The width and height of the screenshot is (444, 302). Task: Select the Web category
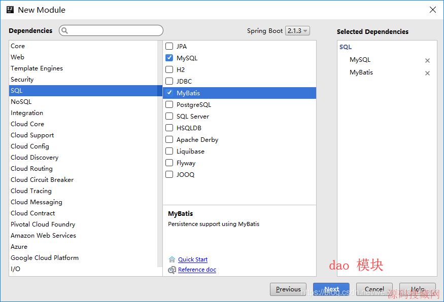(18, 57)
